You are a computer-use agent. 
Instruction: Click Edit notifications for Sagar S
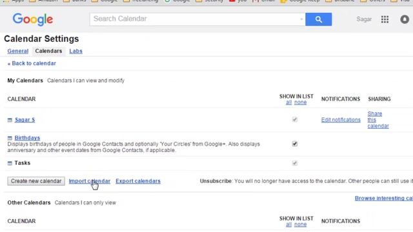point(341,120)
